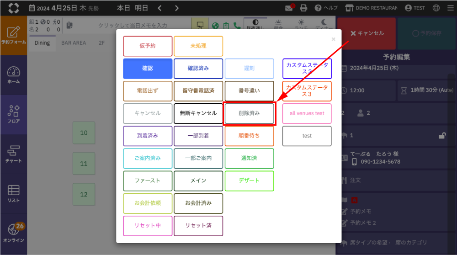Open the チャート view in sidebar

click(13, 154)
